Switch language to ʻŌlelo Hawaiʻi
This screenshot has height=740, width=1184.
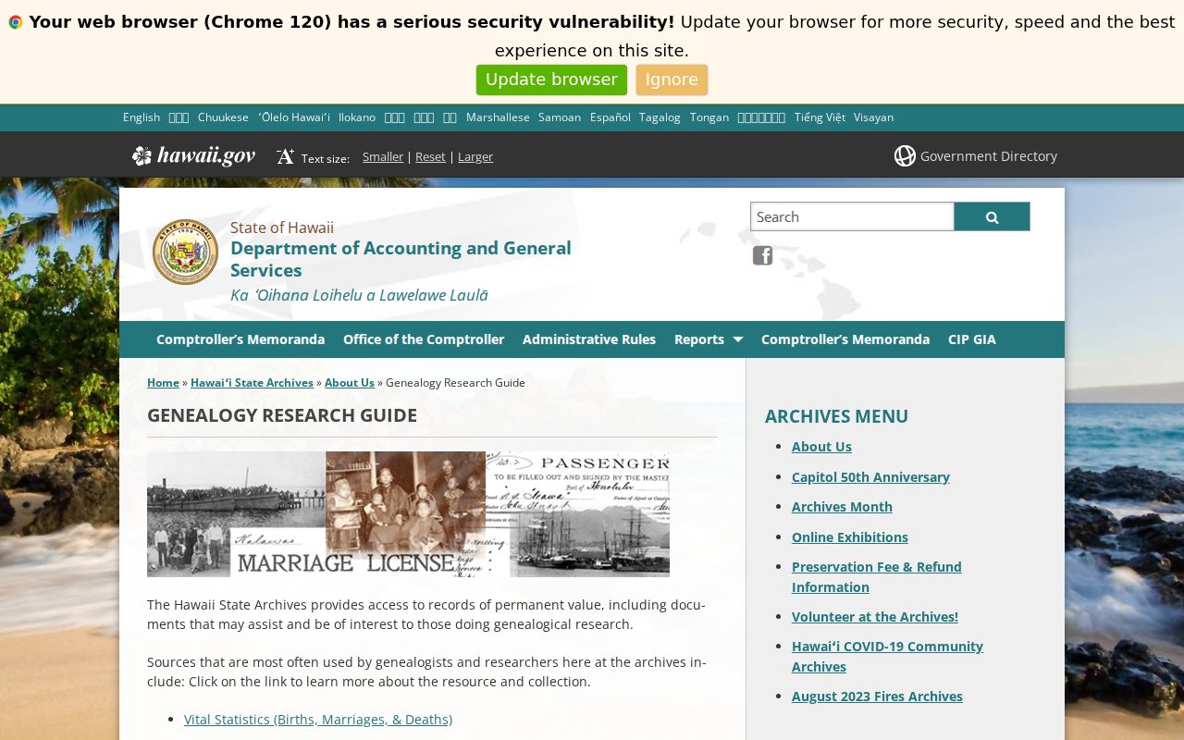[294, 117]
